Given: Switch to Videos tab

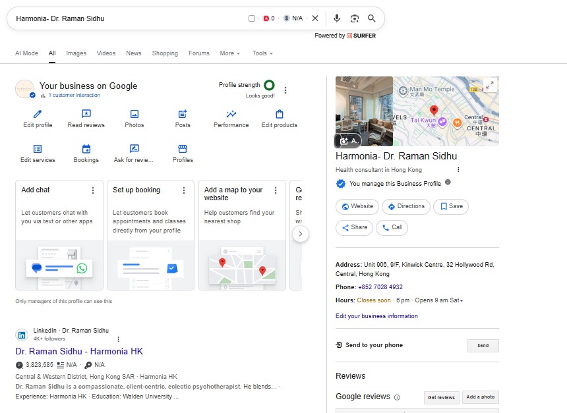Looking at the screenshot, I should coord(106,53).
